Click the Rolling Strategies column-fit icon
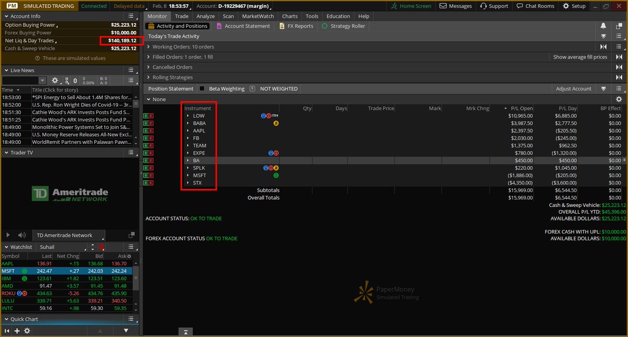This screenshot has width=628, height=337. [619, 78]
